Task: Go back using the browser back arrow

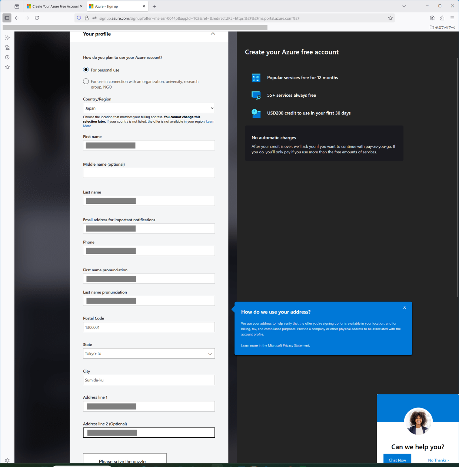Action: click(x=17, y=18)
